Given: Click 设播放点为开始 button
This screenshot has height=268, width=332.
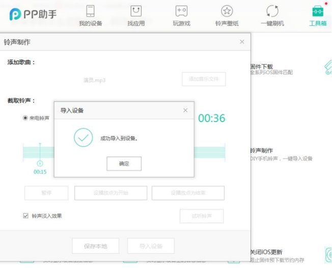Looking at the screenshot, I should click(110, 193).
